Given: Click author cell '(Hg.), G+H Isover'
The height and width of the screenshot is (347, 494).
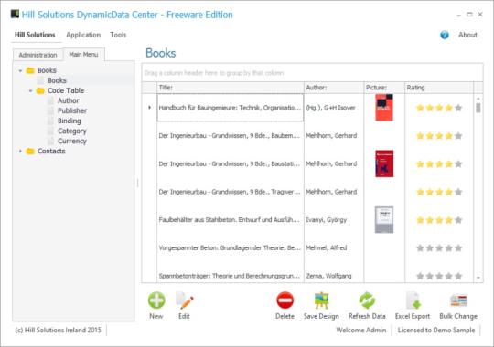Looking at the screenshot, I should click(x=334, y=108).
